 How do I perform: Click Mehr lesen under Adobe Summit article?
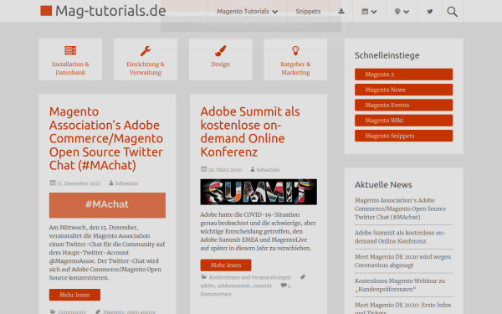pos(226,265)
